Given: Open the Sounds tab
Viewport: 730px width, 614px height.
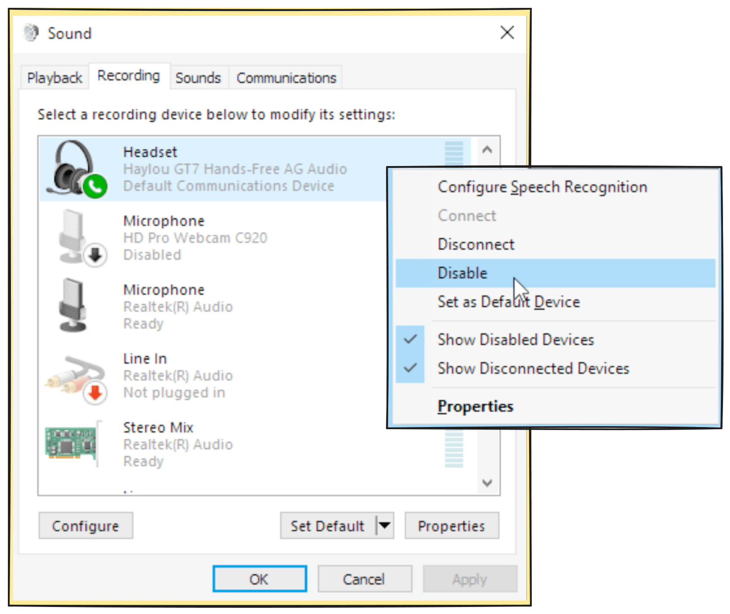Looking at the screenshot, I should pos(198,78).
